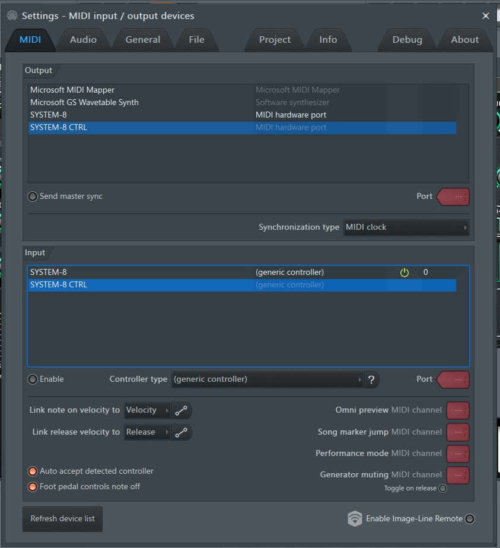Select Microsoft GS Wavetable Synth output

pos(84,103)
